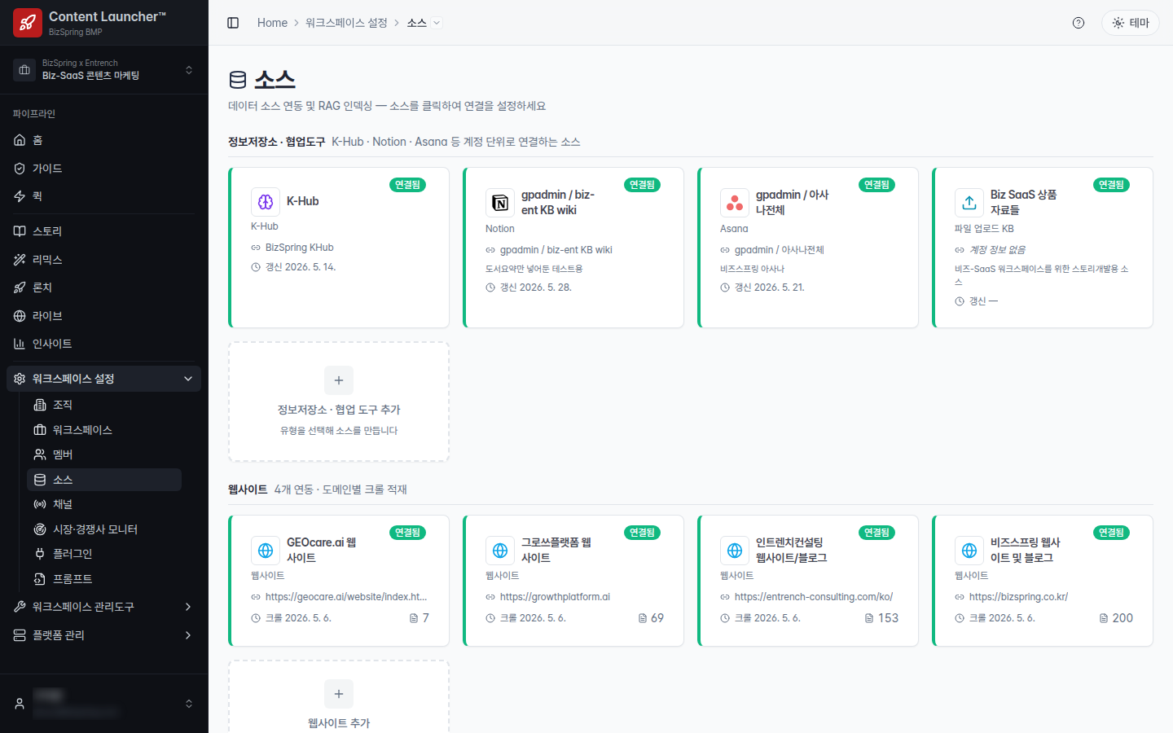Click plus icon for 정보저장소 · 협업 도구 추가

pos(339,380)
